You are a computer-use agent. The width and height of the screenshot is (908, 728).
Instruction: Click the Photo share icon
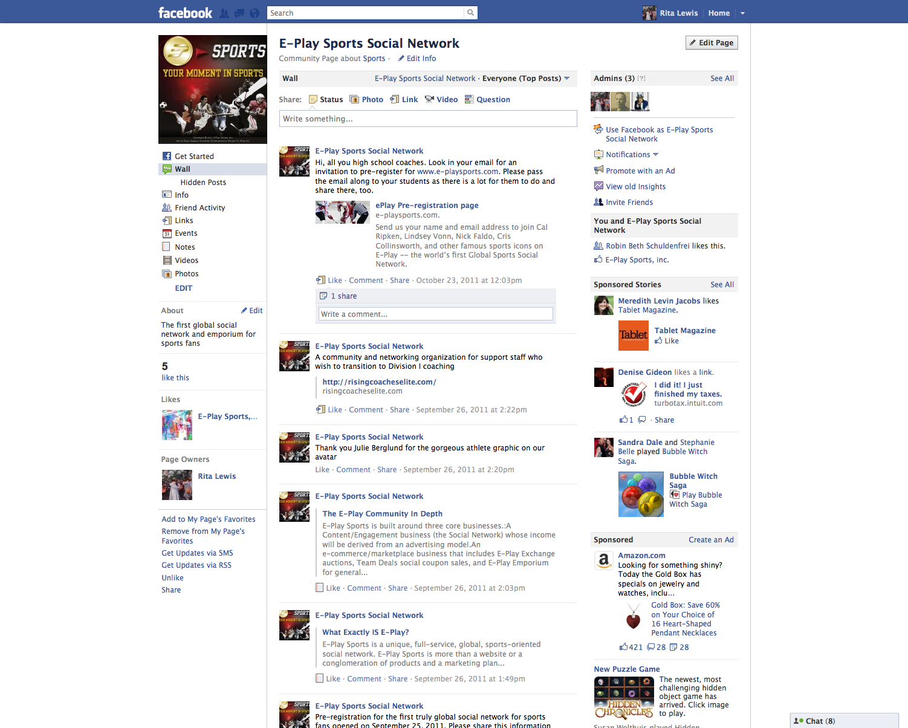[x=354, y=100]
